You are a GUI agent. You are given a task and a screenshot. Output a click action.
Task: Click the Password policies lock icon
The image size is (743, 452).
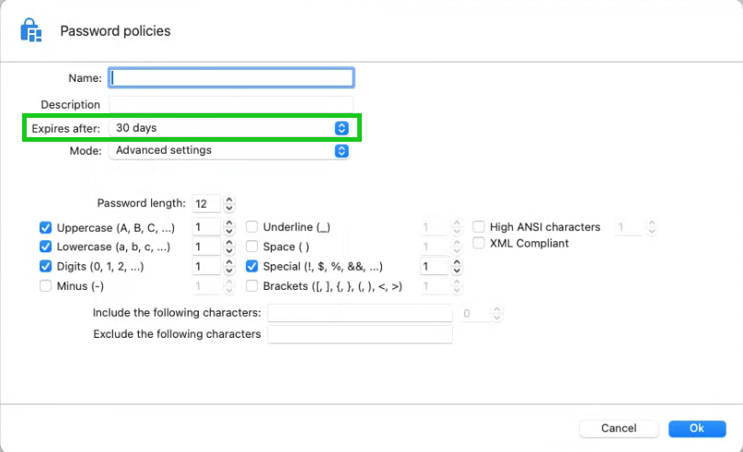[x=31, y=30]
